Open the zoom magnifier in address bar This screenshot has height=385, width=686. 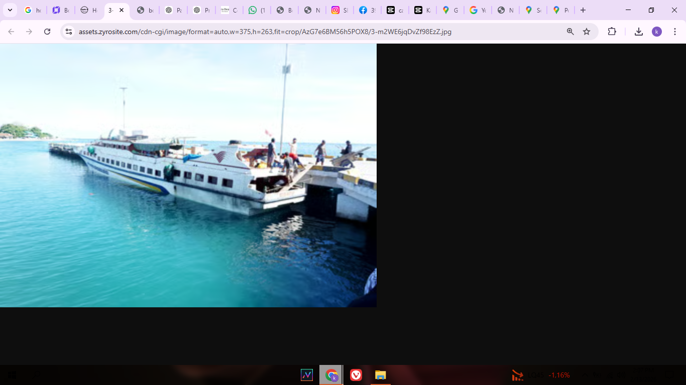point(570,32)
